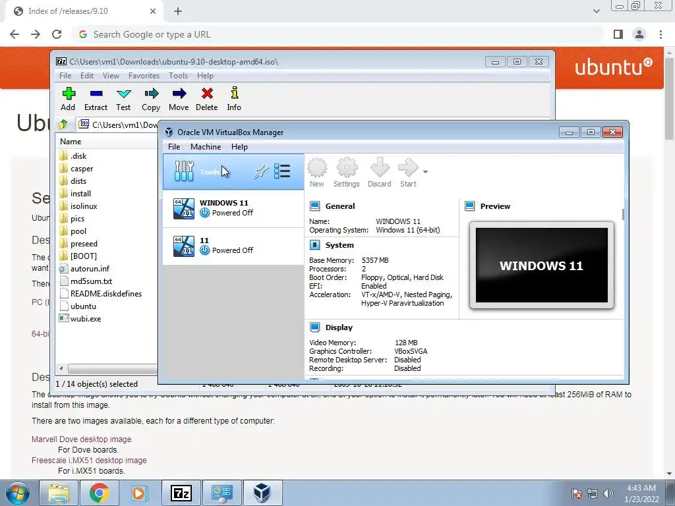Select the .disk folder in 7-Zip
675x506 pixels.
tap(73, 155)
